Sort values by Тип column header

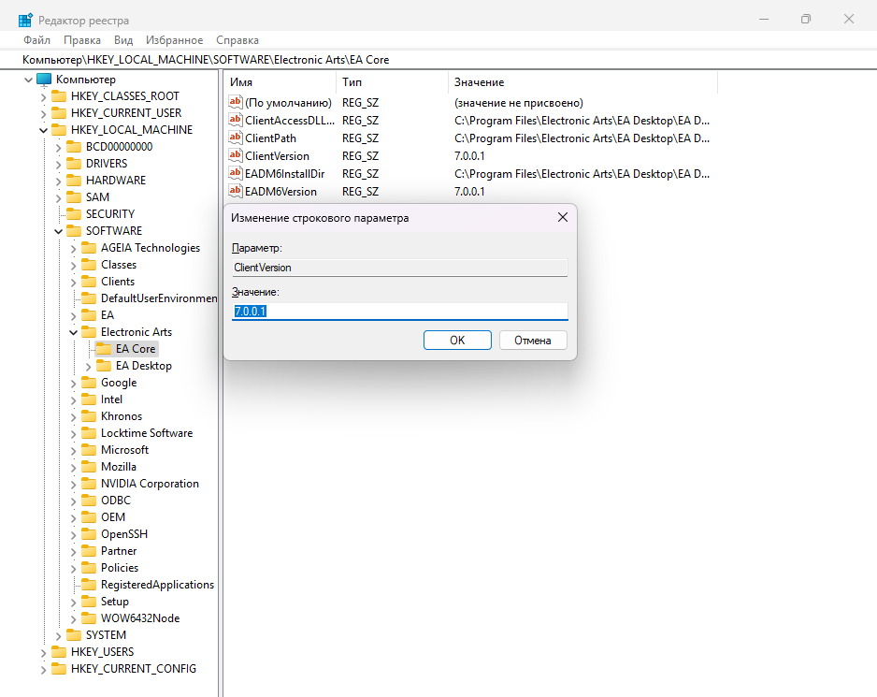pyautogui.click(x=392, y=82)
